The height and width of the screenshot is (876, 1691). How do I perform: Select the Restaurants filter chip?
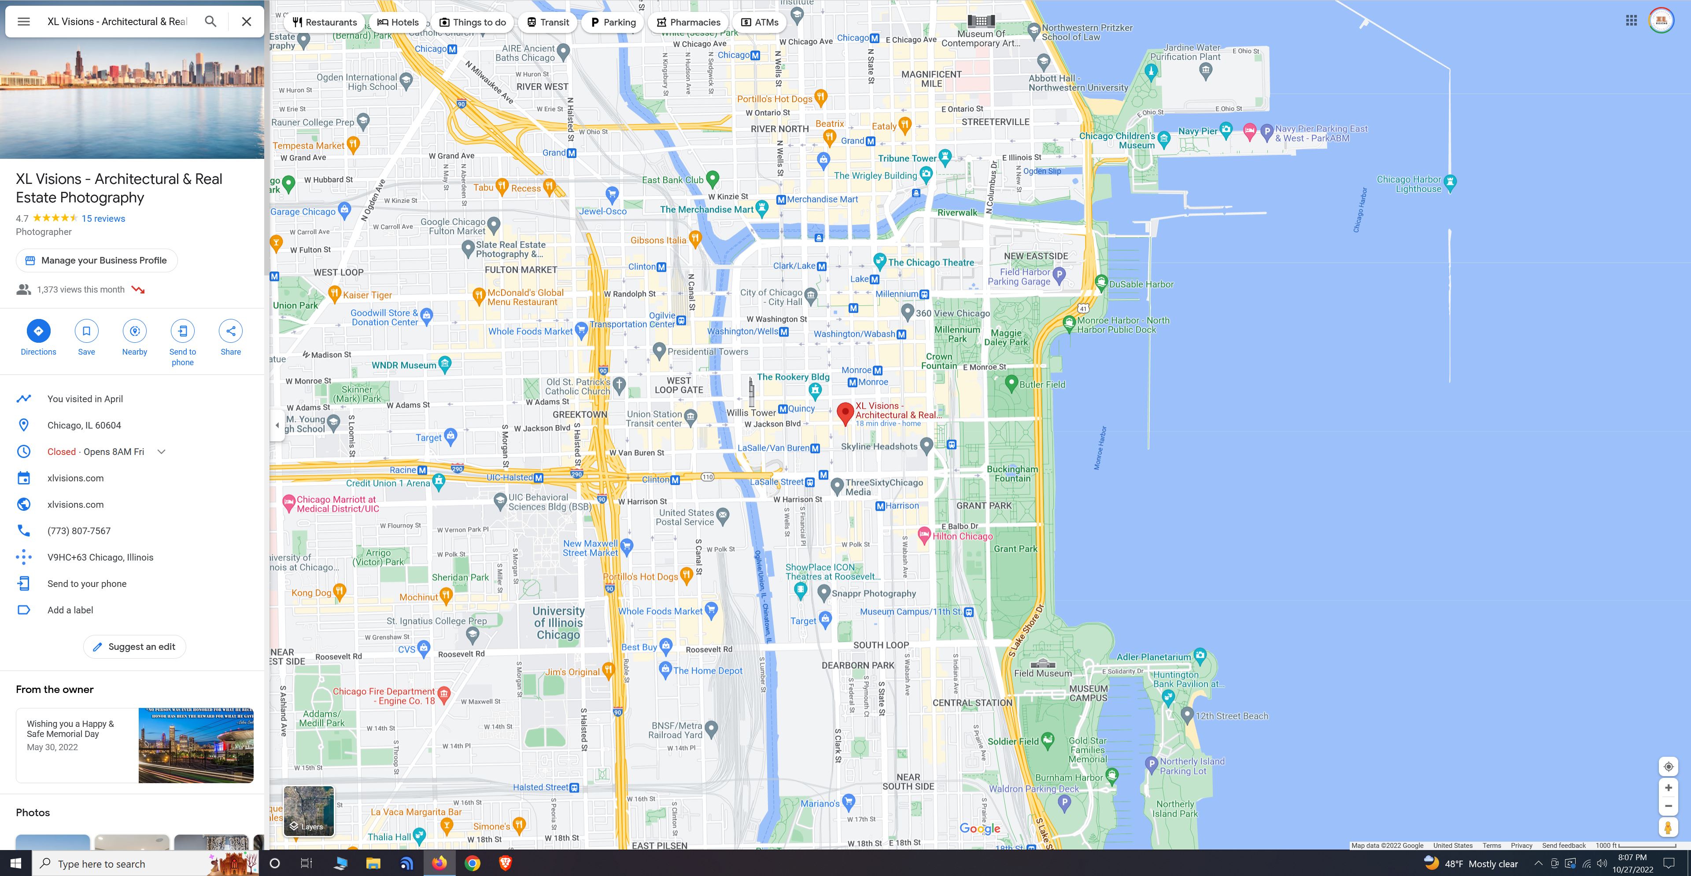pos(325,22)
